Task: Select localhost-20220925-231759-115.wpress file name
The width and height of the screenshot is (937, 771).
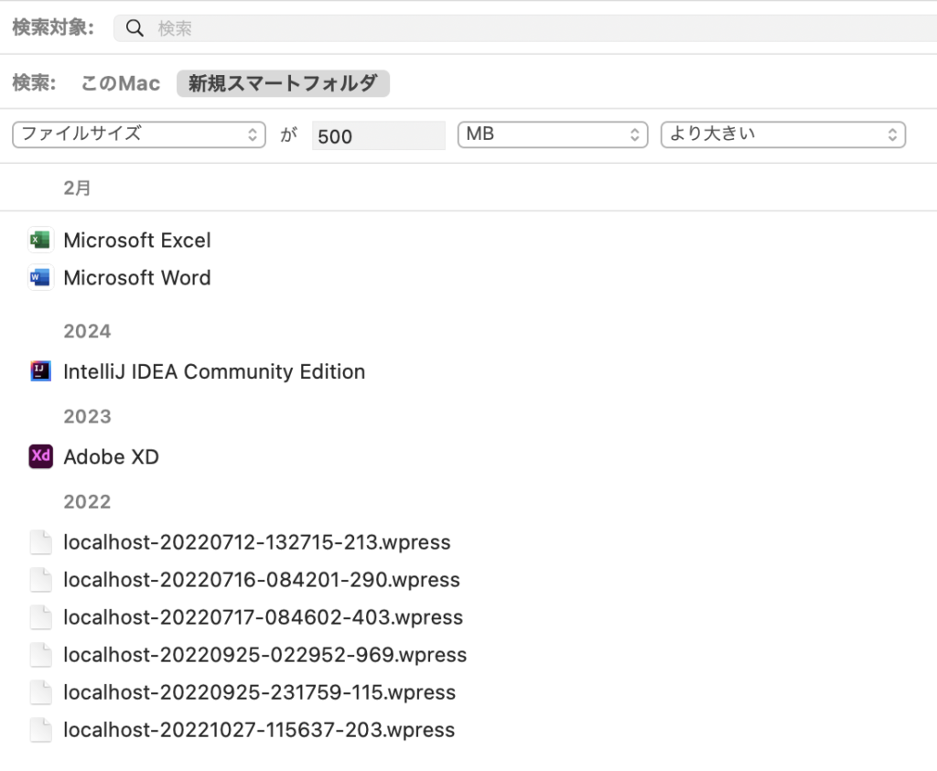Action: [x=259, y=692]
